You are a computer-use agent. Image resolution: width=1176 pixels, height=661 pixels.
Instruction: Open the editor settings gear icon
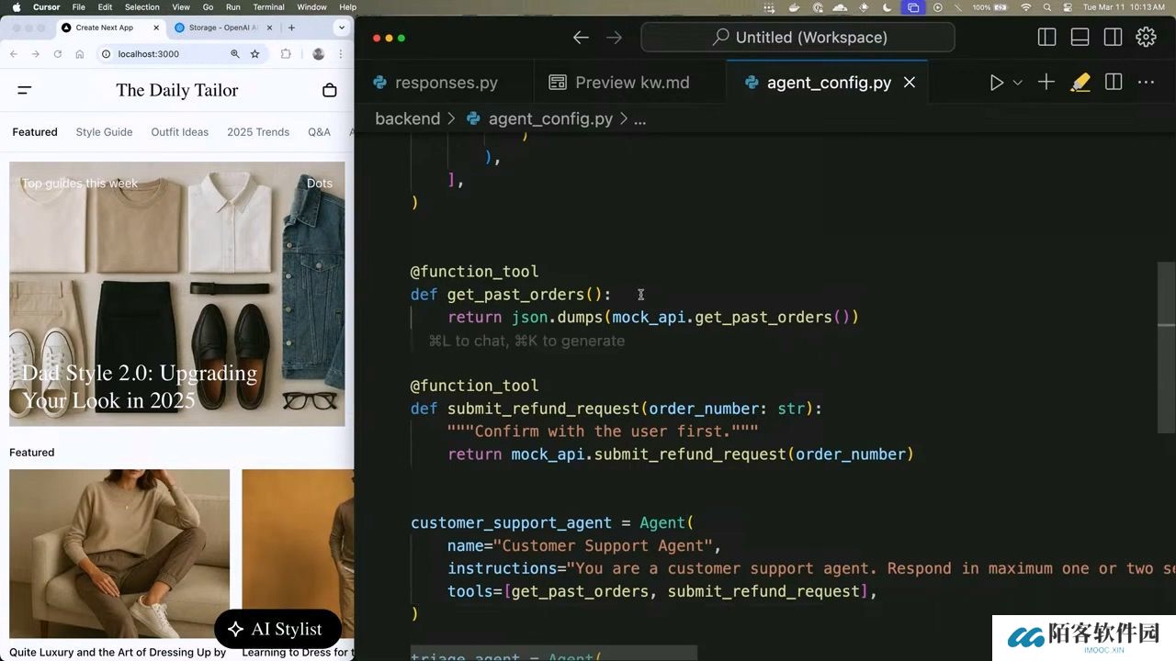click(1146, 38)
